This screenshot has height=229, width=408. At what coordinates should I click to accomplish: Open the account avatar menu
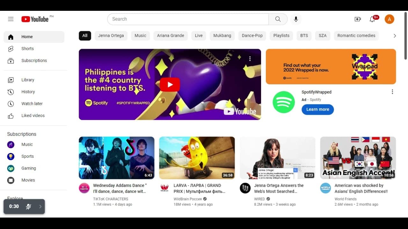pyautogui.click(x=390, y=19)
